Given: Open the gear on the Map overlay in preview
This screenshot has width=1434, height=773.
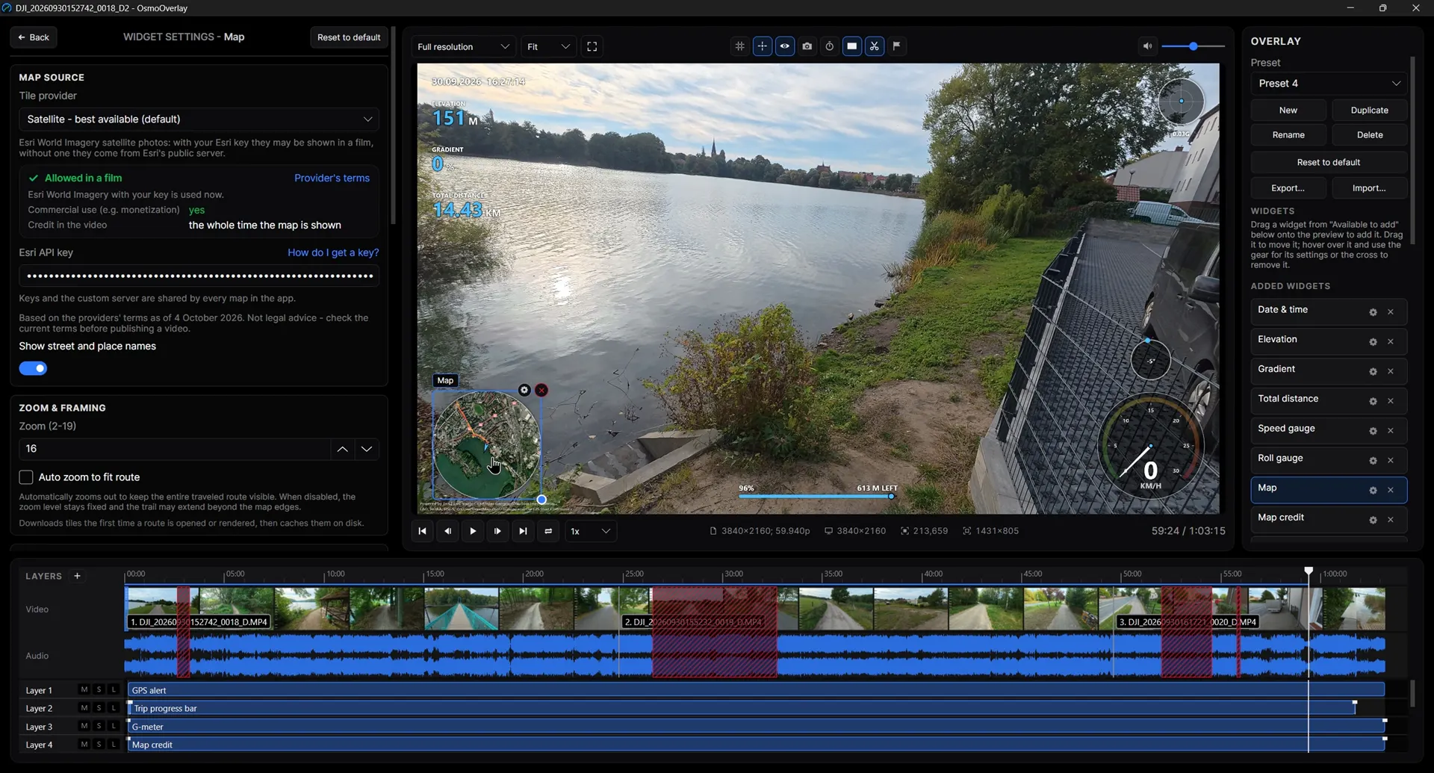Looking at the screenshot, I should [524, 390].
